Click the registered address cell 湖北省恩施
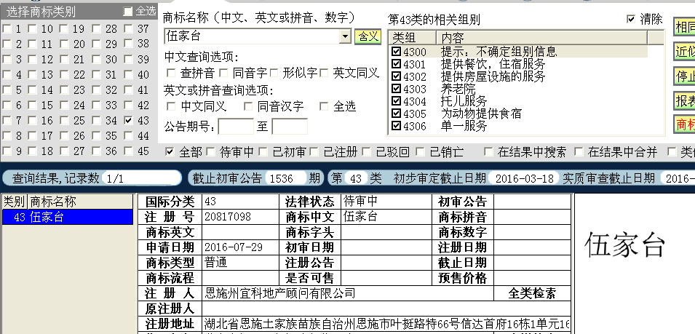This screenshot has height=334, width=695. coord(387,323)
